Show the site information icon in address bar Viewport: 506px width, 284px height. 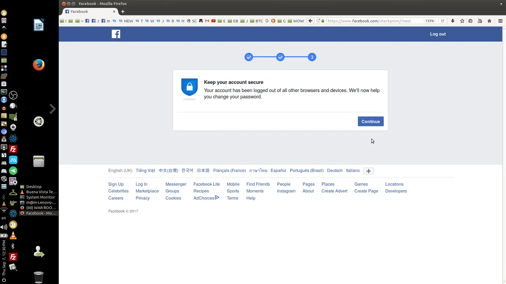click(318, 21)
